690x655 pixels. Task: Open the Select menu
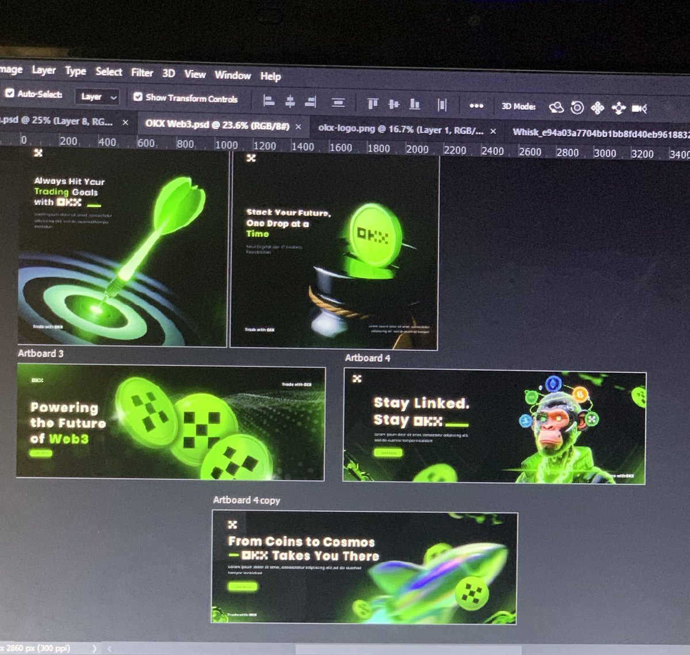click(x=109, y=72)
